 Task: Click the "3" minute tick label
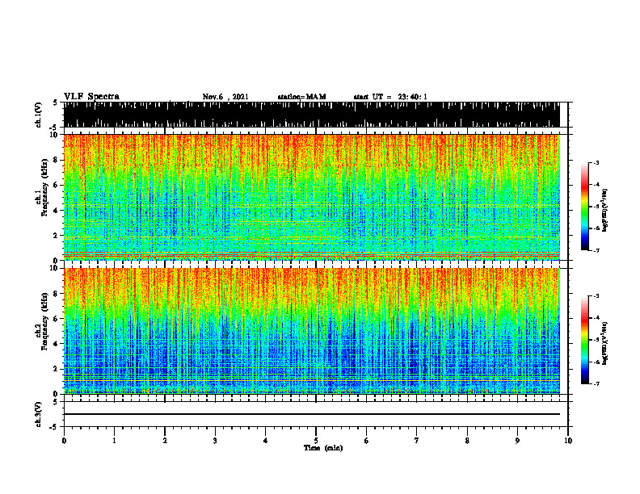[215, 441]
